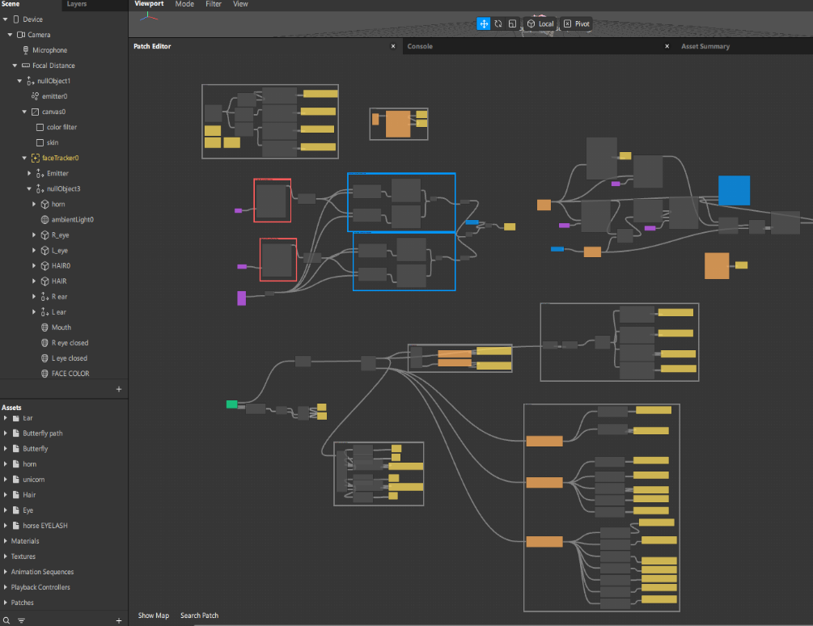The width and height of the screenshot is (813, 626).
Task: Select the green patch node
Action: click(232, 404)
